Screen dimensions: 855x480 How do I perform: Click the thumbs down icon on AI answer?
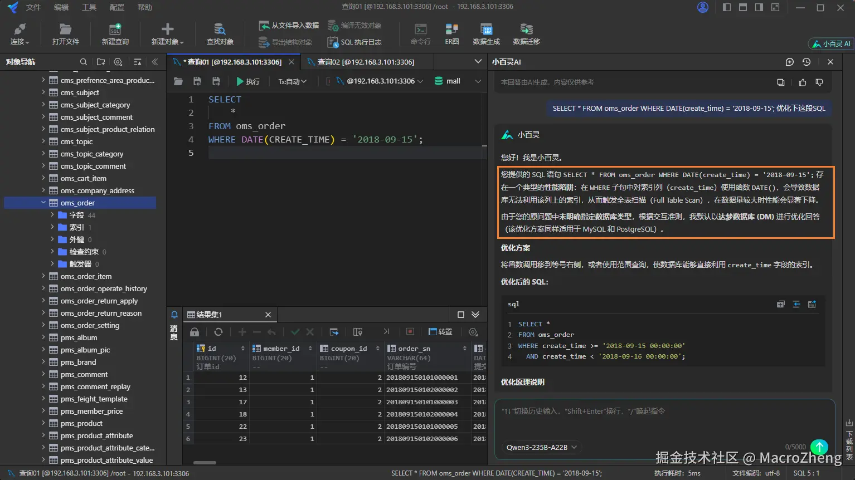pos(819,82)
